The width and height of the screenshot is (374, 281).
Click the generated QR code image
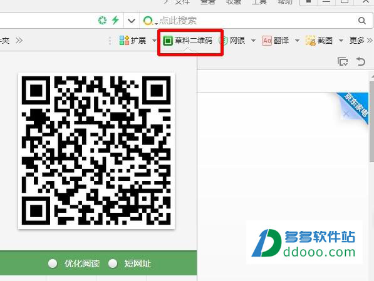tap(96, 151)
